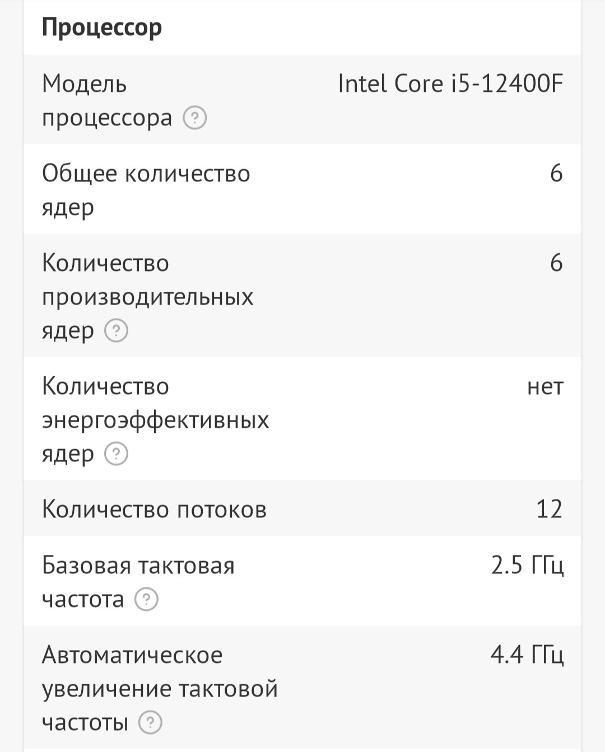This screenshot has height=752, width=605.
Task: Click the '2.5 ГГц' base frequency value
Action: (x=527, y=566)
